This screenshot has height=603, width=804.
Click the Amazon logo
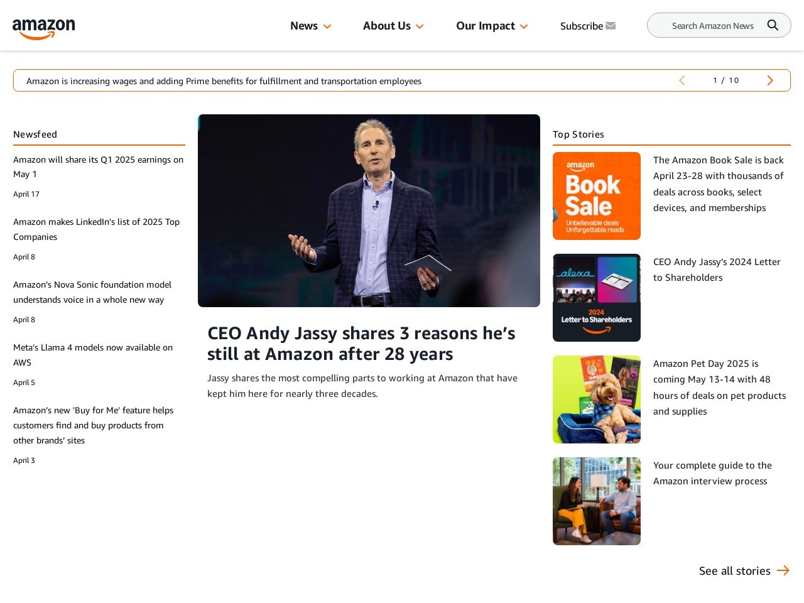pos(43,29)
